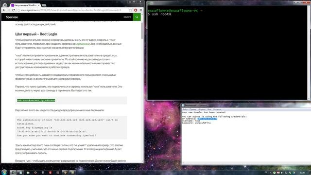Open the Формат menu in Notepad

pos(202,109)
